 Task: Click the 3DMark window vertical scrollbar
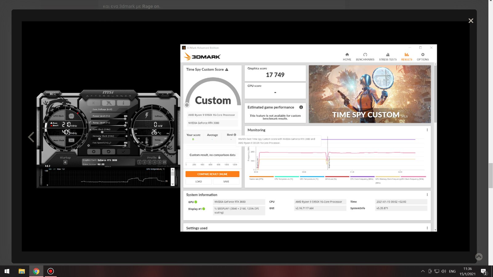[435, 94]
